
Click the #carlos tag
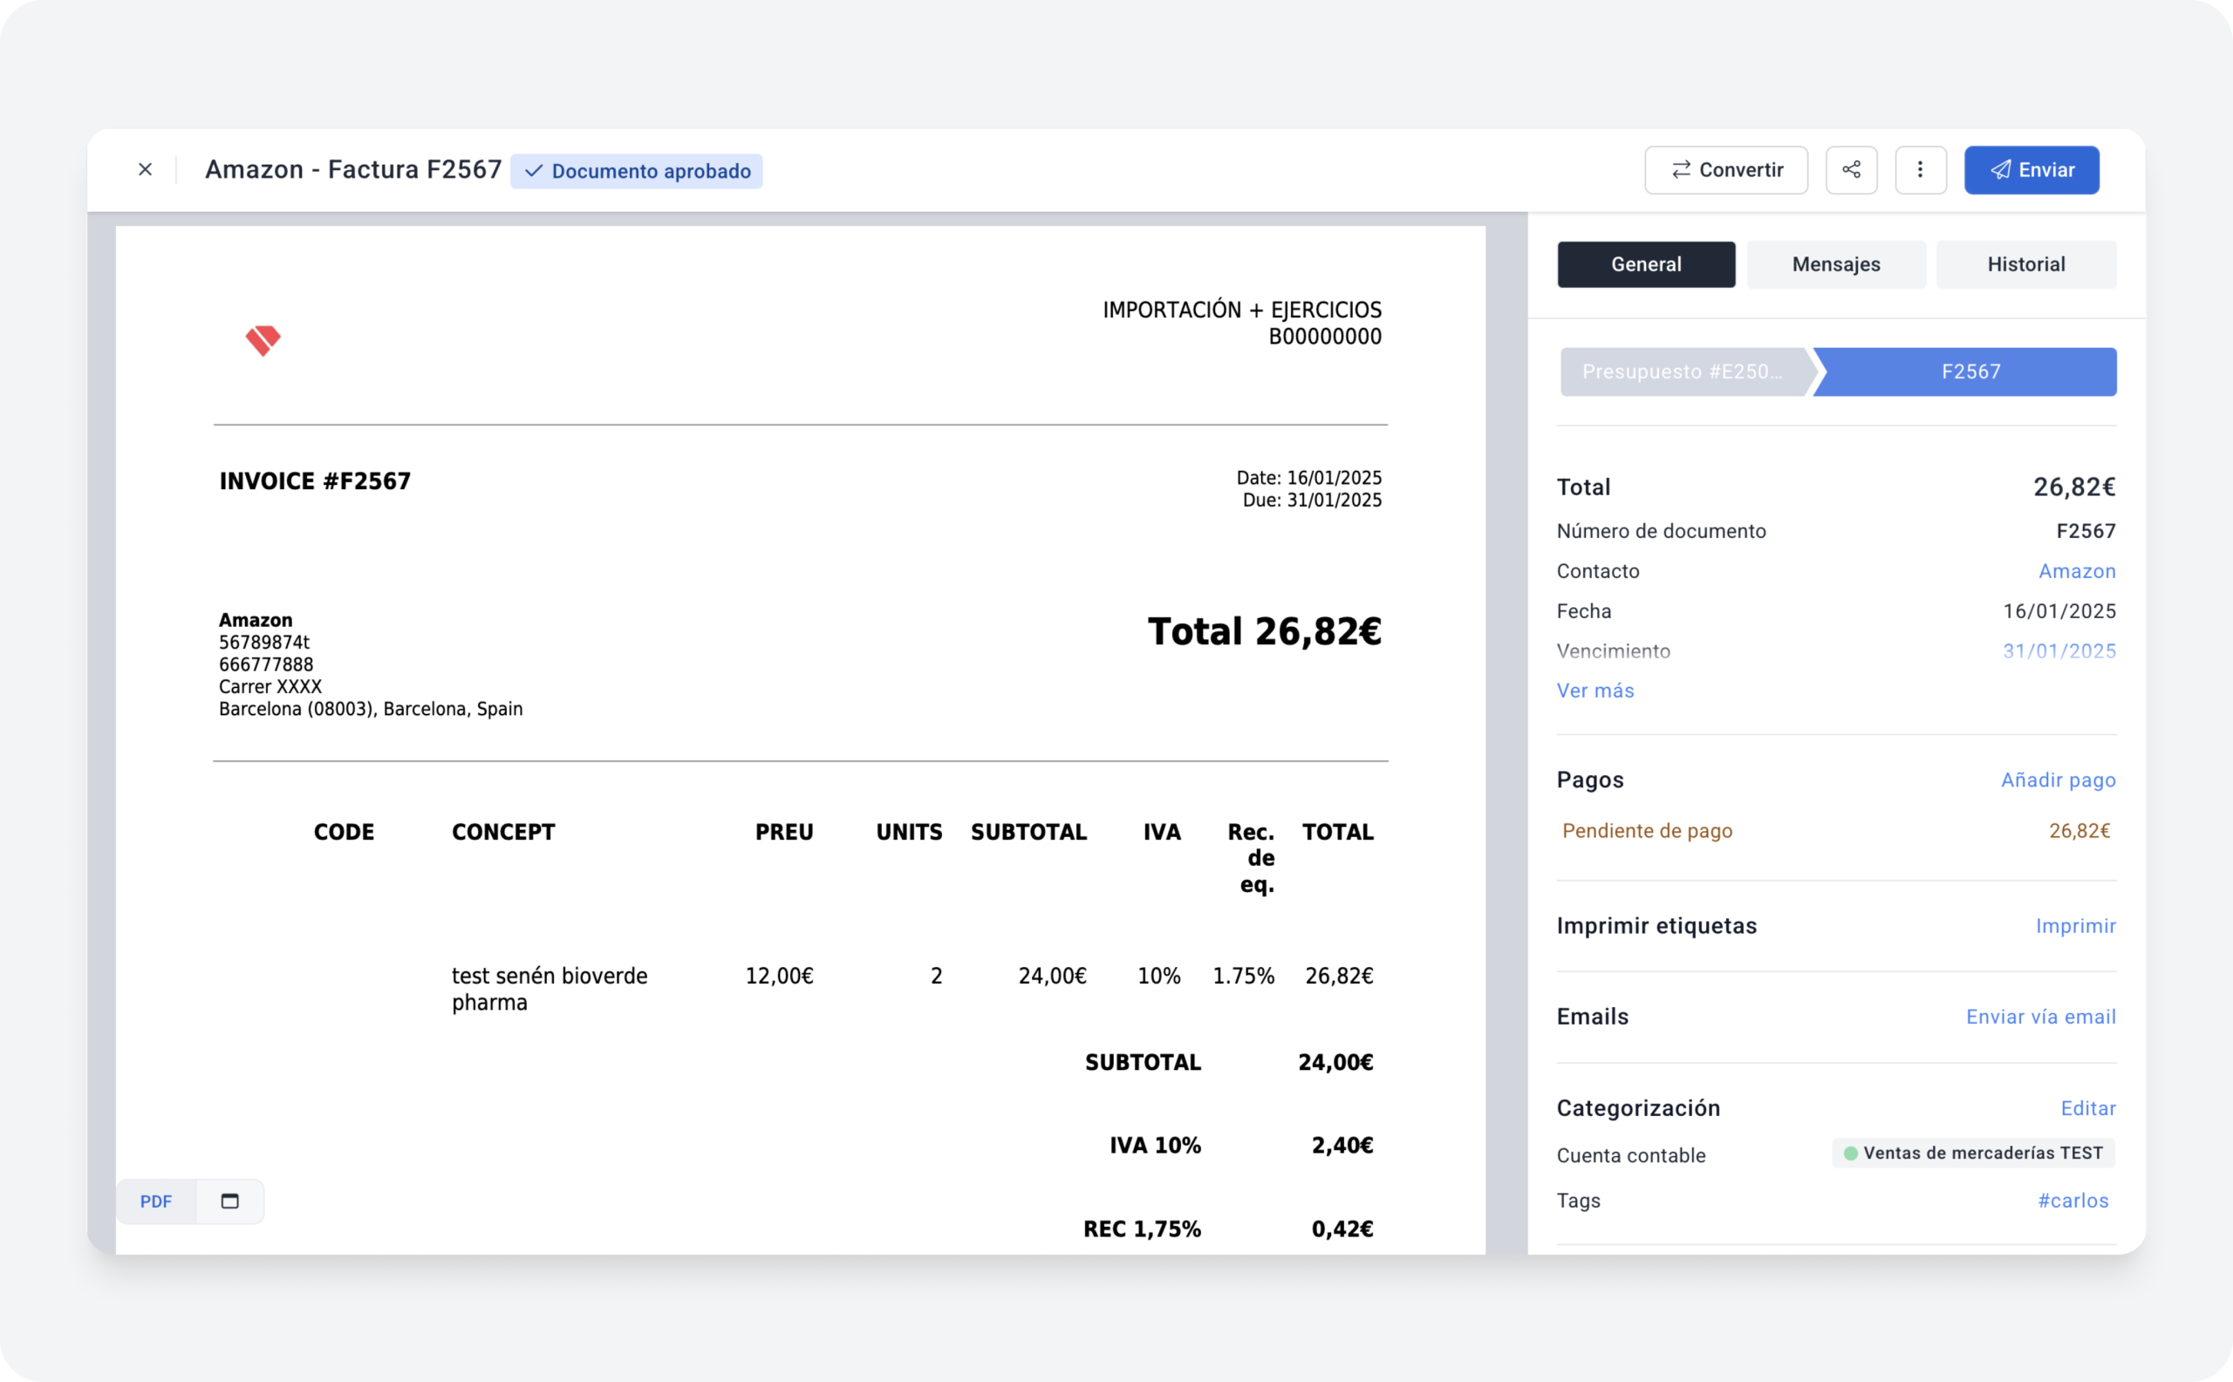click(2072, 1201)
